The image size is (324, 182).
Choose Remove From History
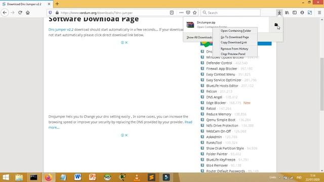coord(234,49)
